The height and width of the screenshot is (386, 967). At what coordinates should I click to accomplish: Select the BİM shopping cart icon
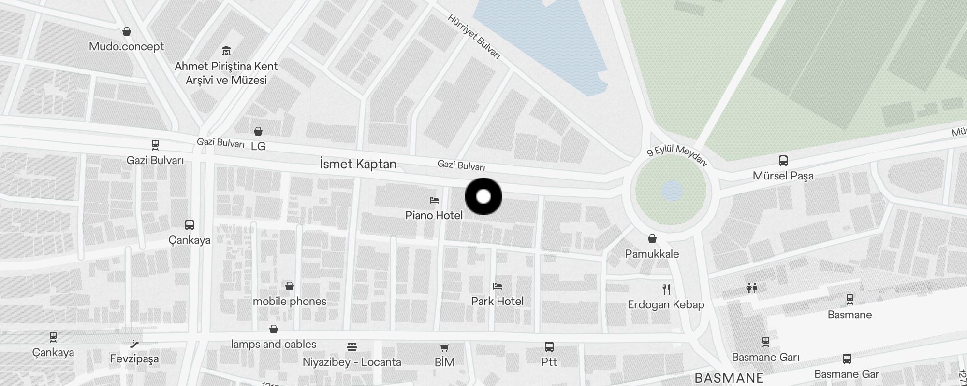tap(445, 347)
